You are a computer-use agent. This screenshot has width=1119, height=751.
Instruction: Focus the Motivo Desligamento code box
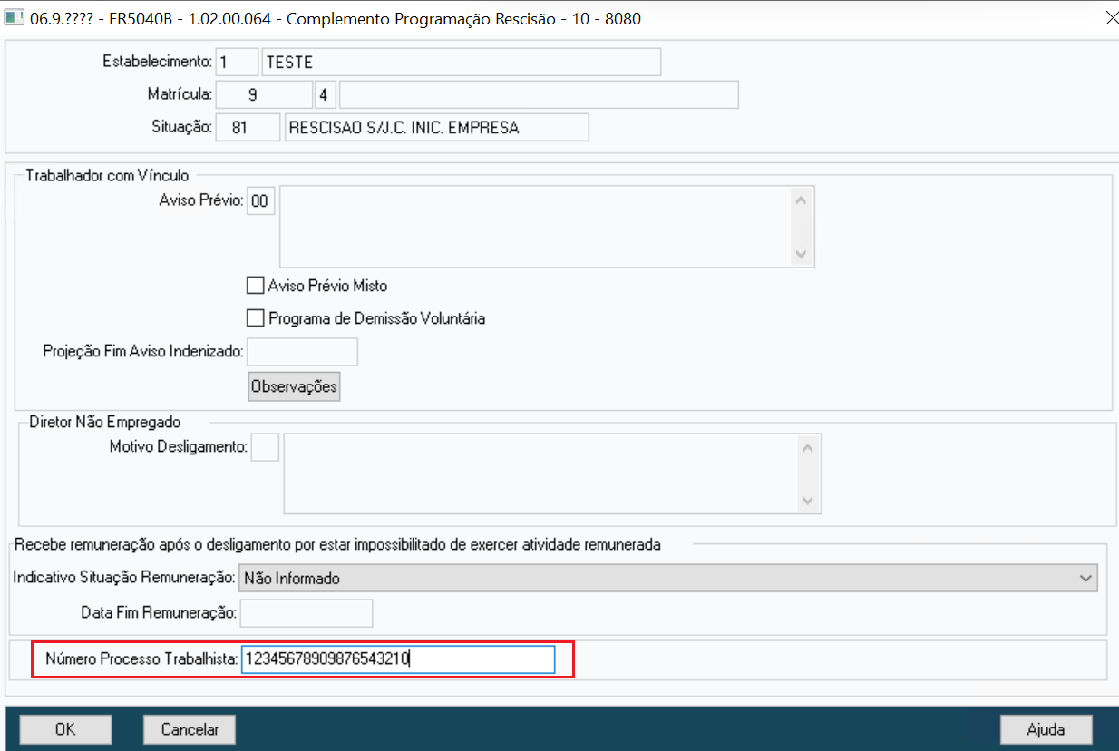tap(265, 447)
